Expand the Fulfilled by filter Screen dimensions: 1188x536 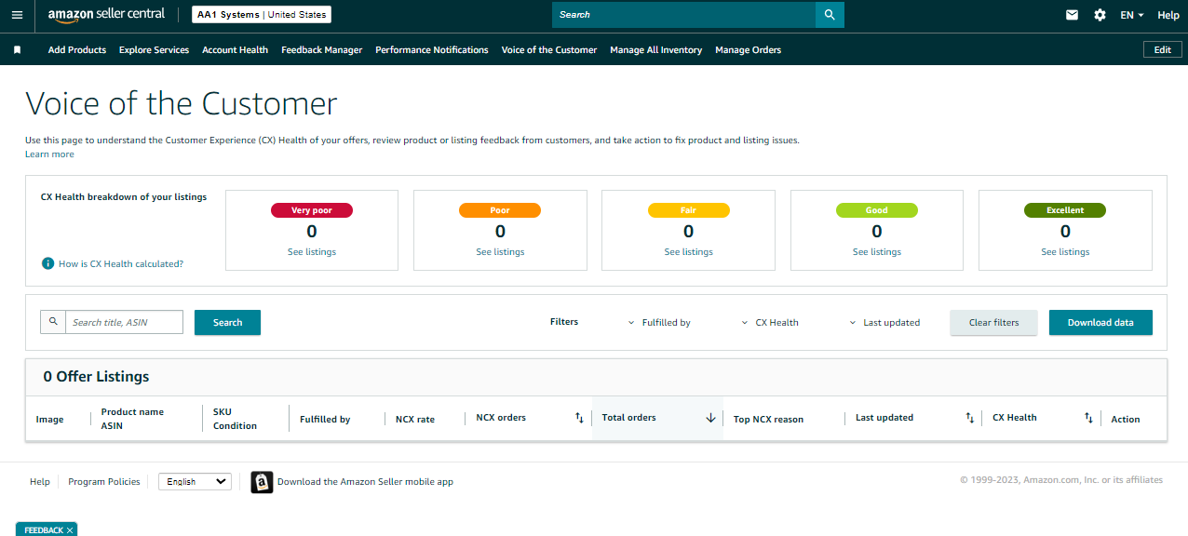pyautogui.click(x=659, y=323)
